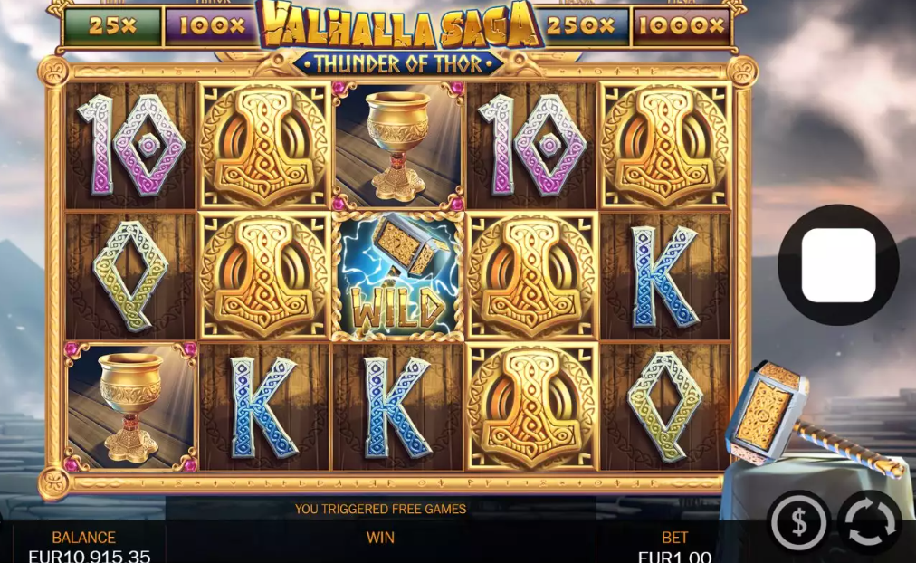Select the 100x purple jackpot panel
Screen dimensions: 916x563
click(212, 25)
